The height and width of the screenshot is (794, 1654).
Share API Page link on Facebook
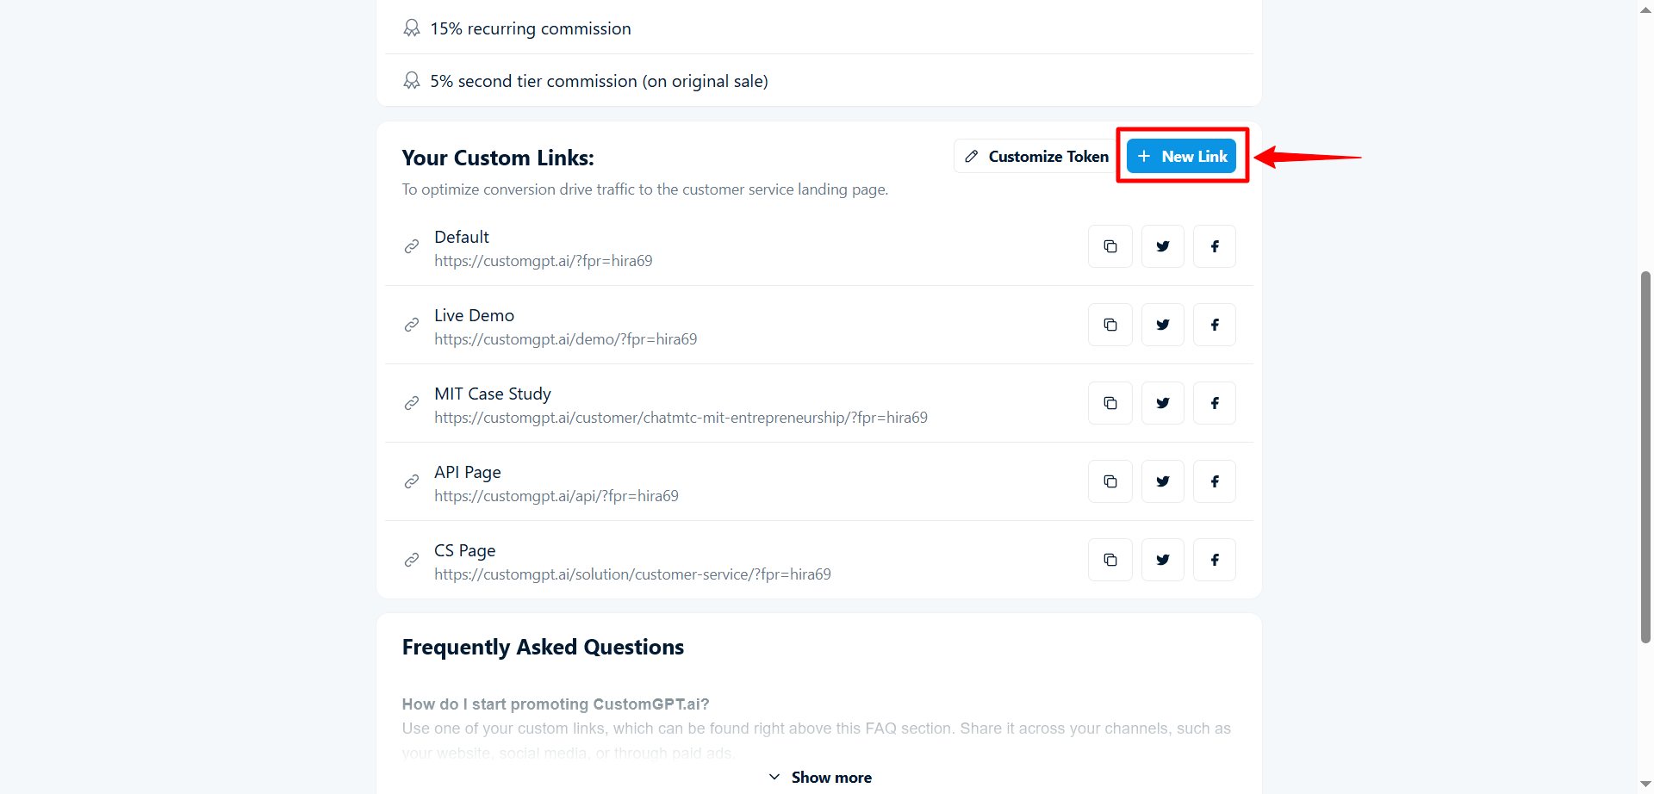coord(1215,481)
